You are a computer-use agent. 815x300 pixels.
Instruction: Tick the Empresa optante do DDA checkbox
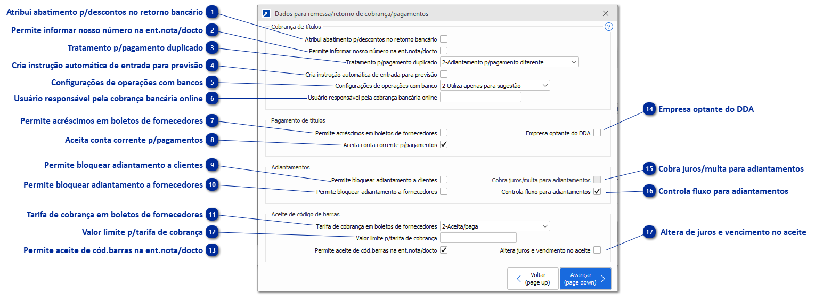pyautogui.click(x=597, y=133)
